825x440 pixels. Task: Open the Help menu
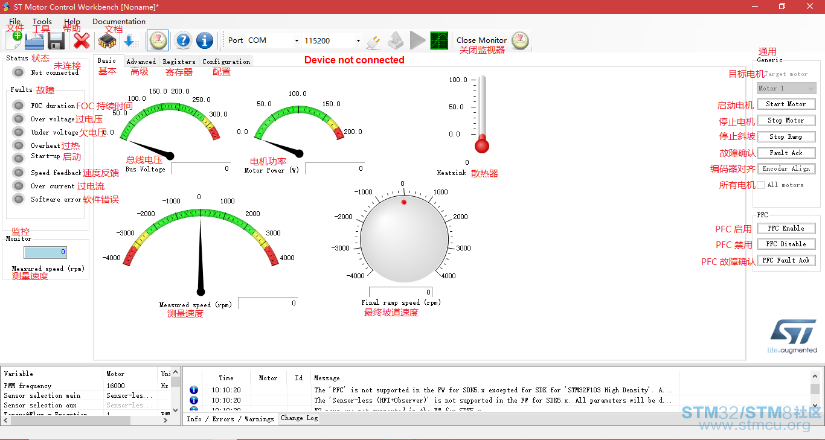[72, 21]
